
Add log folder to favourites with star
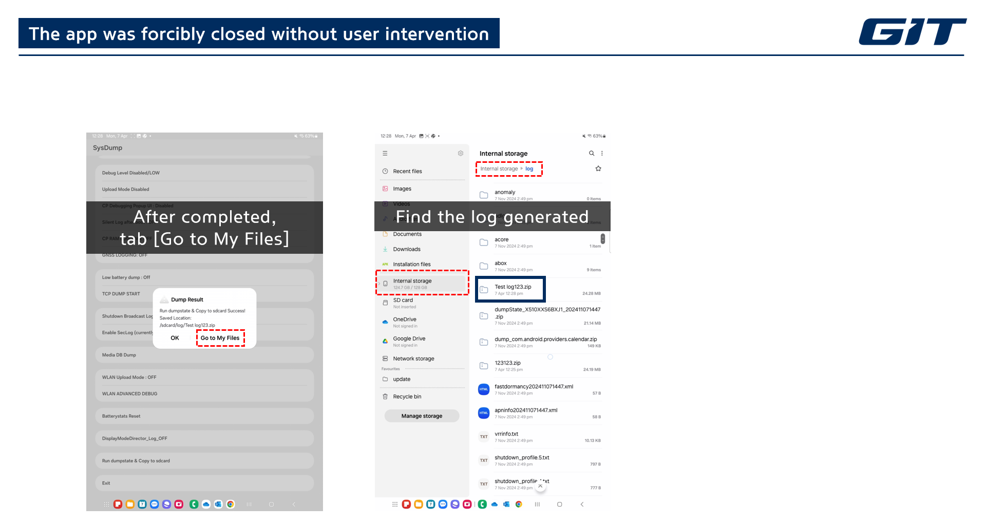pos(598,168)
